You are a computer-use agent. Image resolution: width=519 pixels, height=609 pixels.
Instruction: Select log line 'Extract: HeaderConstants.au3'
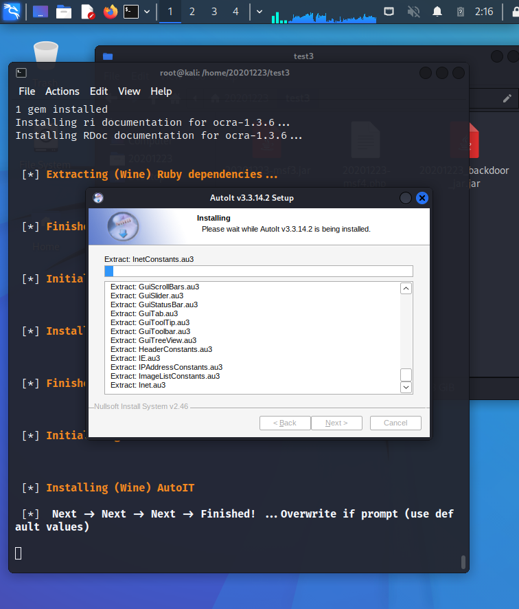(161, 349)
